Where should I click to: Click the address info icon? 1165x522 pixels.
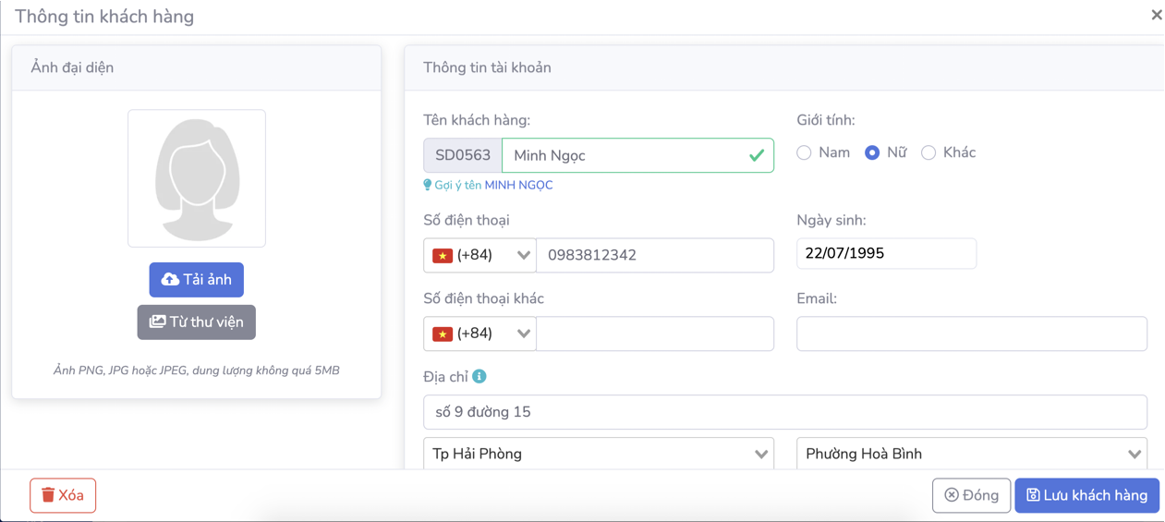tap(479, 377)
